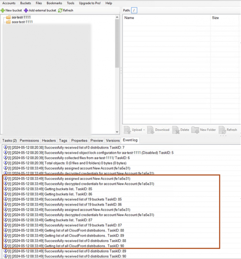Screen dimensions: 241x259
Task: Click the Refresh buckets toolbar icon
Action: coord(60,10)
